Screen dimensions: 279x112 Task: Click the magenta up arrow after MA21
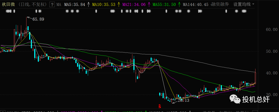[149, 4]
